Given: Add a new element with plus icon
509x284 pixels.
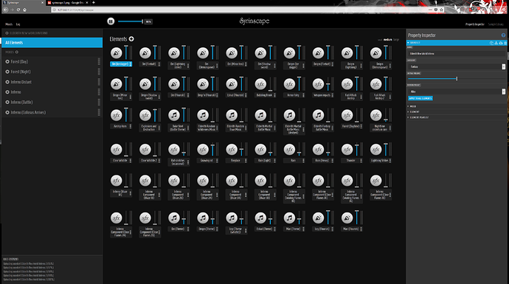Looking at the screenshot, I should [131, 39].
